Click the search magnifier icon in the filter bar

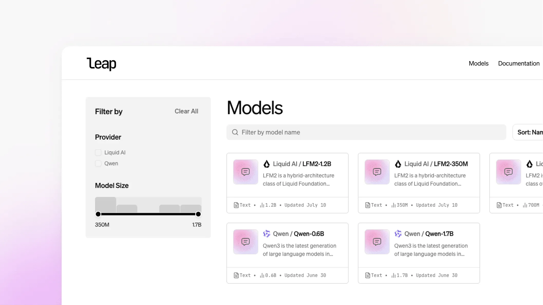click(x=235, y=132)
